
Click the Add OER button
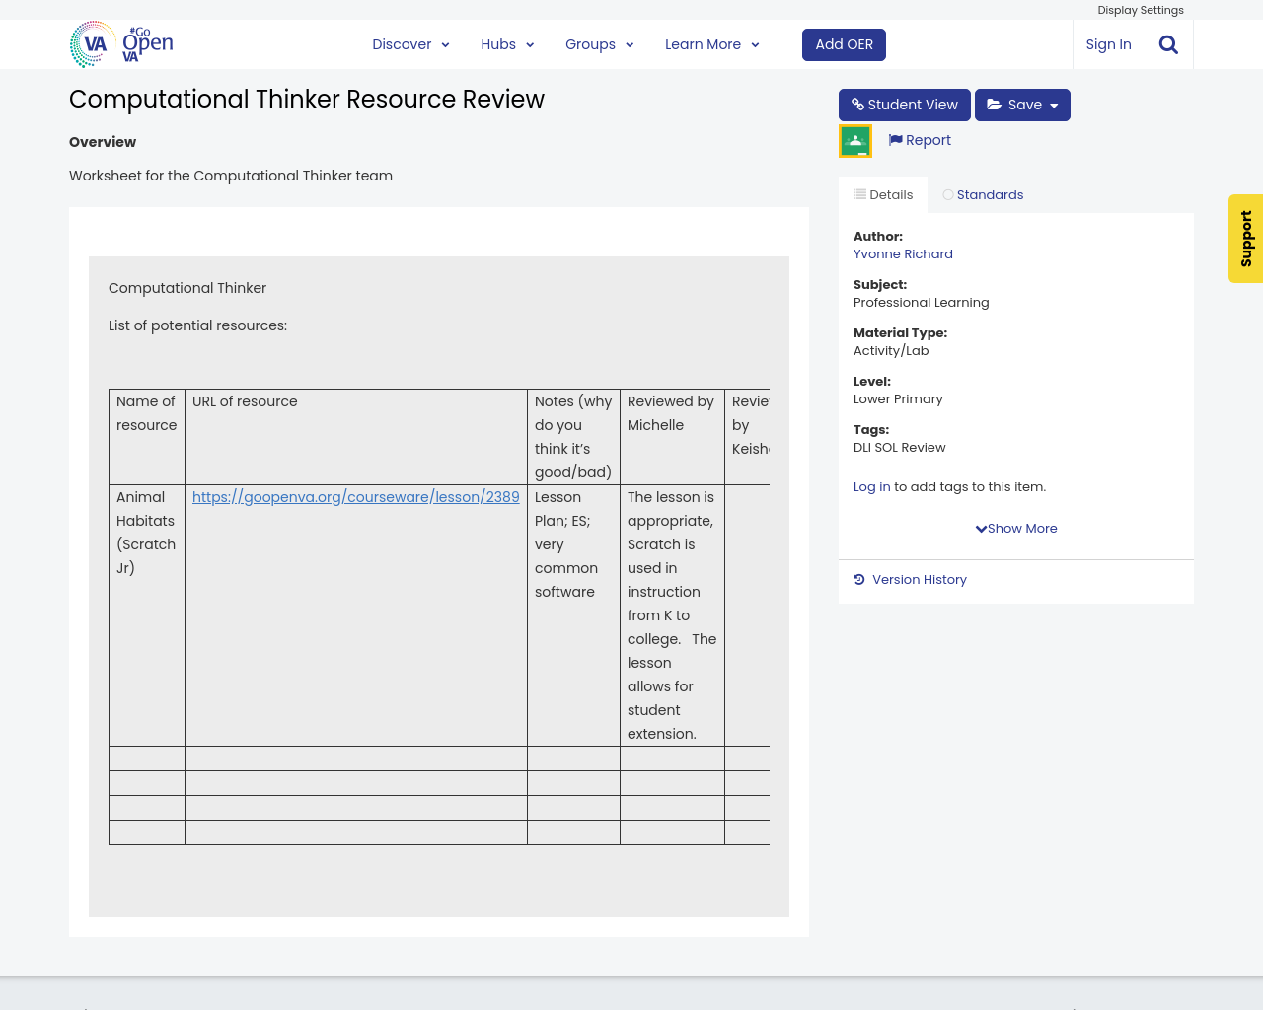844,44
